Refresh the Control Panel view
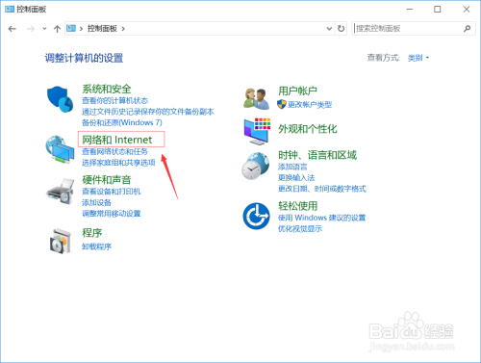This screenshot has width=481, height=363. (x=341, y=29)
